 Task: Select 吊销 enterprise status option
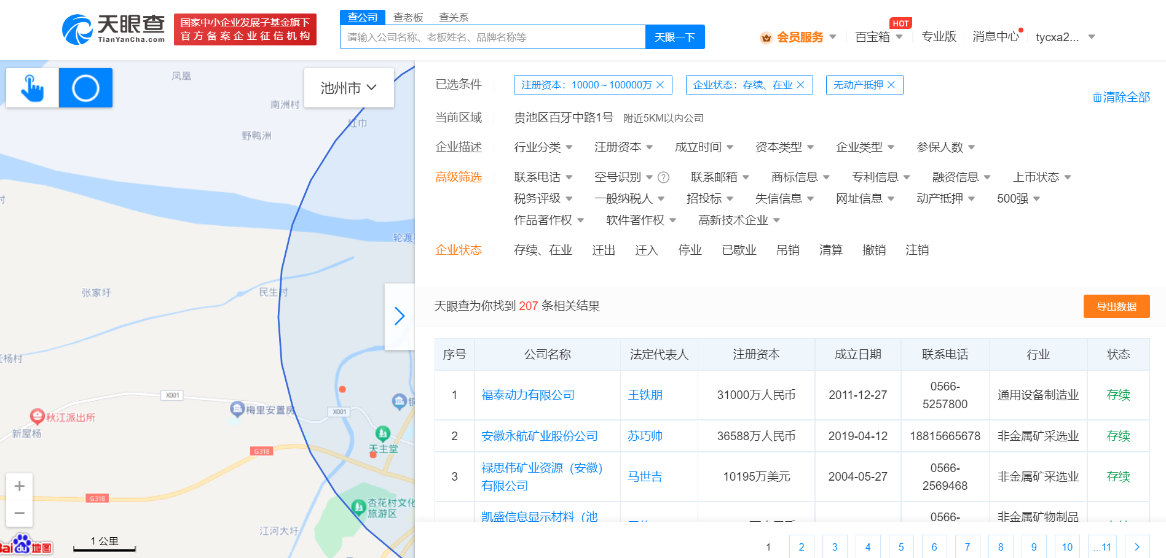[788, 250]
